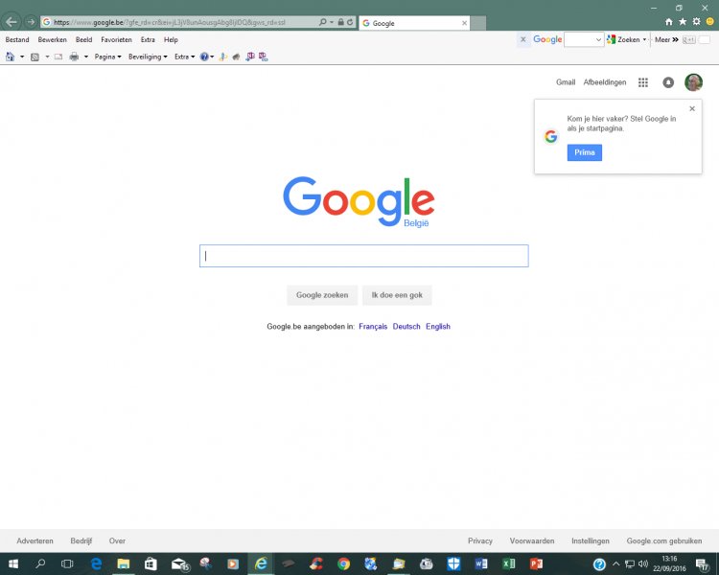Open the Adverteren footer link
719x575 pixels.
point(35,541)
